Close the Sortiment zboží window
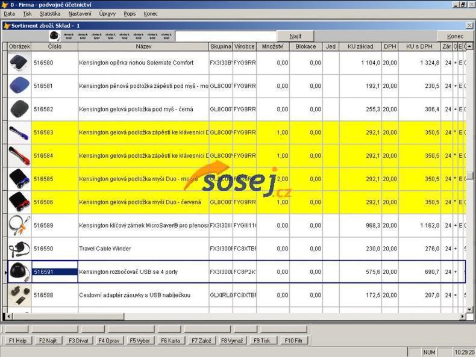The height and width of the screenshot is (357, 476). [469, 25]
